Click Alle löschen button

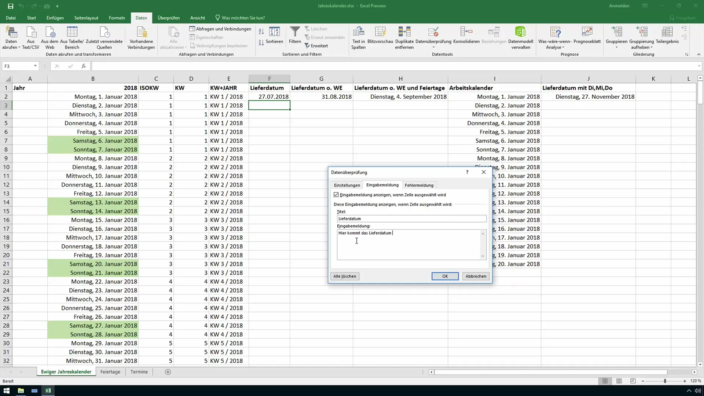[x=344, y=276]
